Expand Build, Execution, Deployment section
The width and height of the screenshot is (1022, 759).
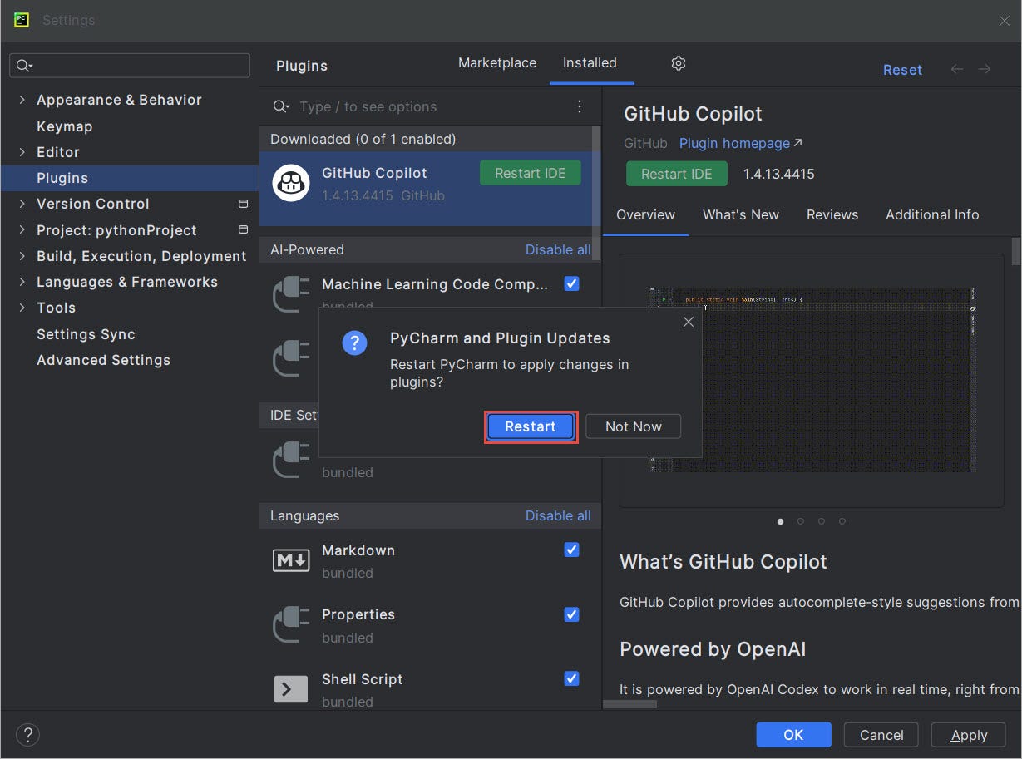pos(22,256)
